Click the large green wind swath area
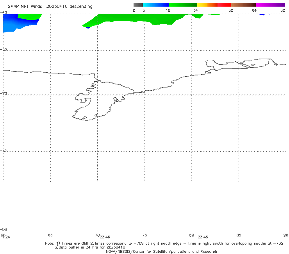289x254 pixels. click(136, 18)
